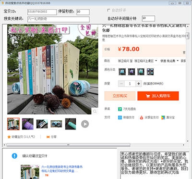Viewport: 192px width, 179px height.
Task: Decrease quantity with the minus button
Action: tap(121, 84)
